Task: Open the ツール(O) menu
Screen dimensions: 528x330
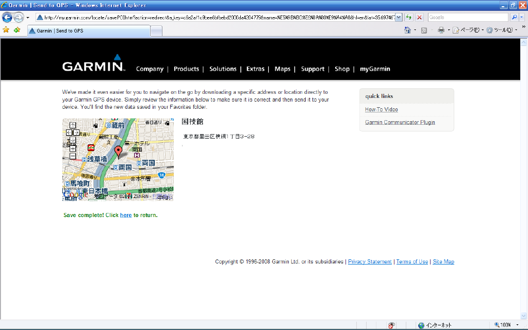Action: tap(502, 30)
